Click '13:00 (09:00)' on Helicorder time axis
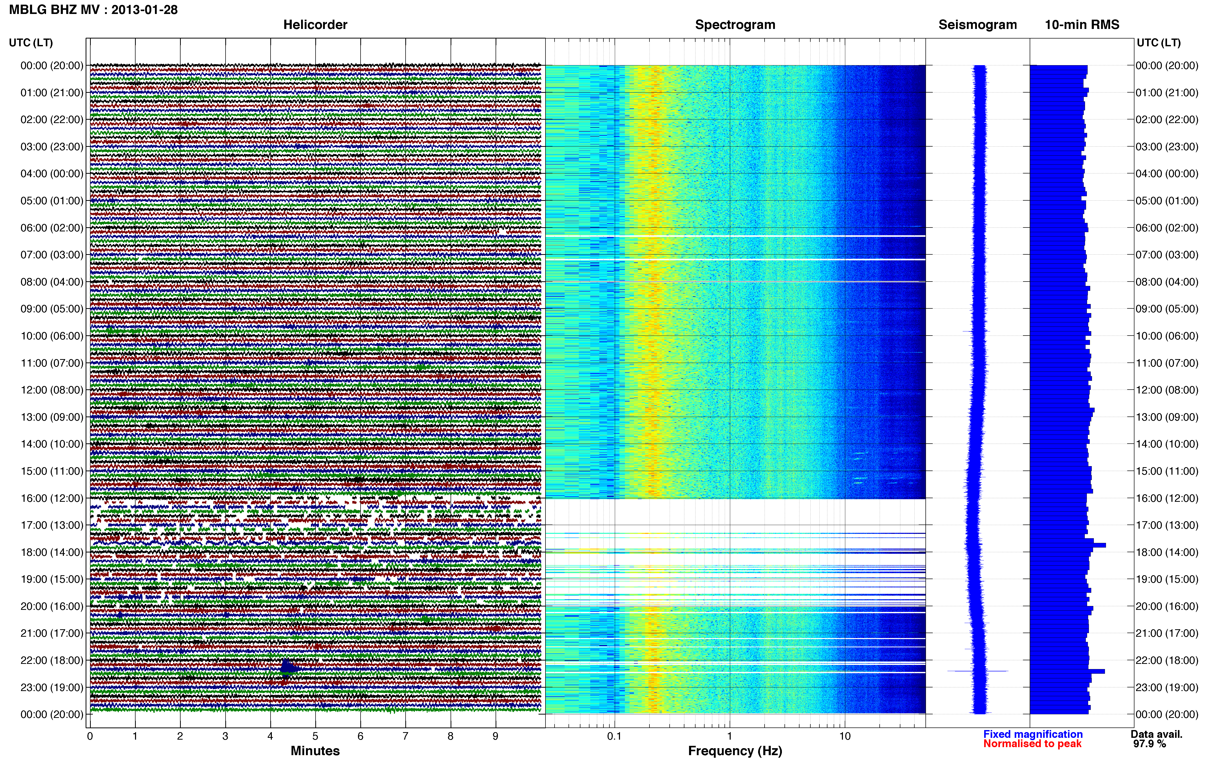1226x766 pixels. click(52, 417)
